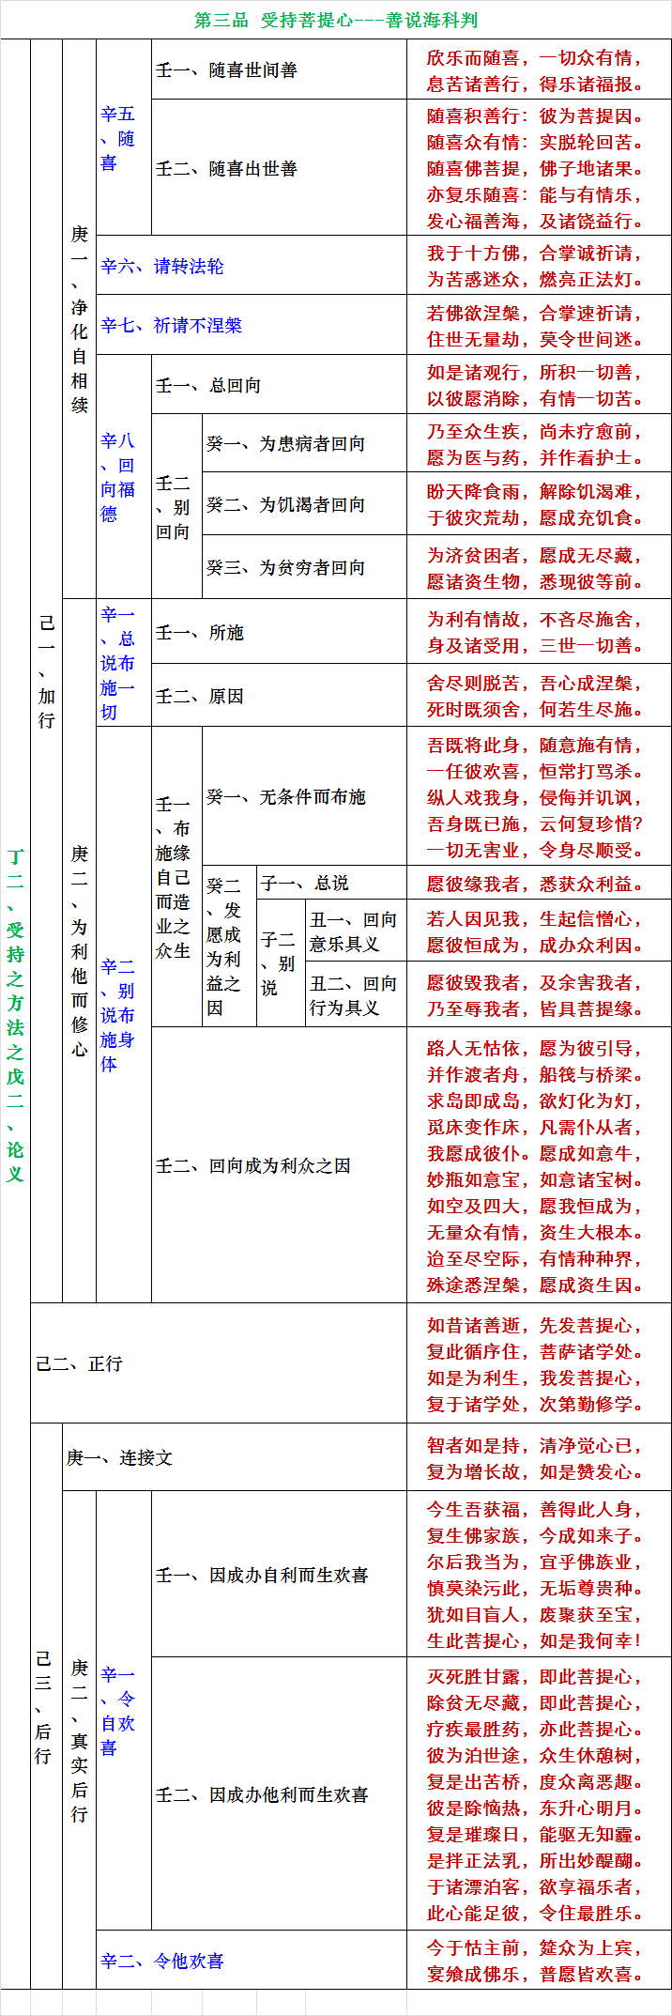The image size is (672, 2016).
Task: Click the cell 己二、正行
Action: click(219, 1363)
